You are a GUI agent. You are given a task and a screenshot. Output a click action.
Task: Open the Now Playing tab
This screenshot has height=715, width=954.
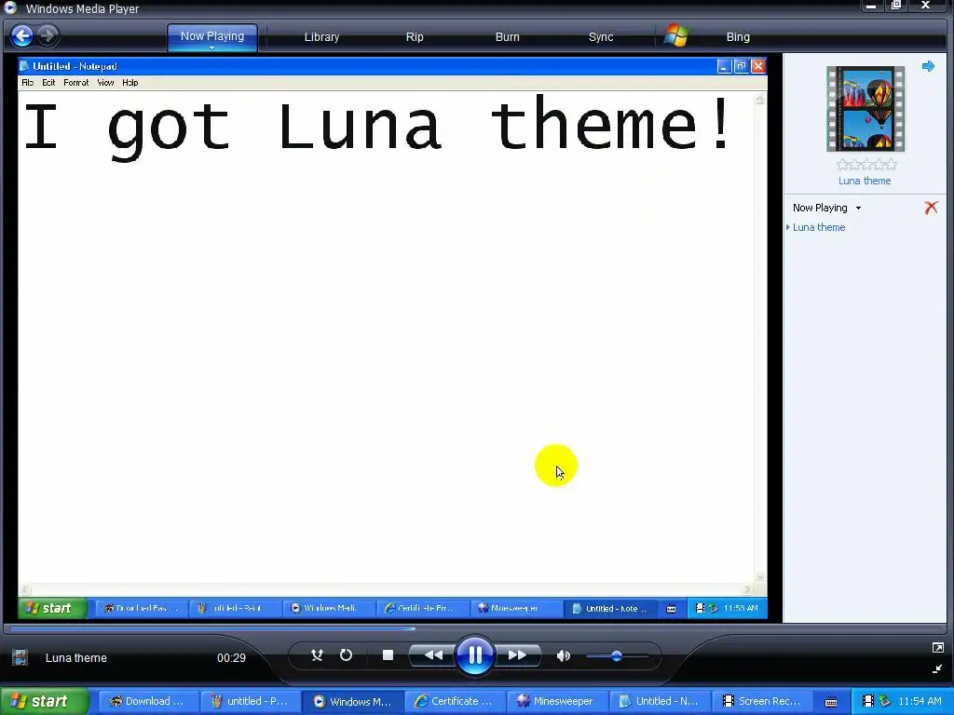click(x=211, y=36)
